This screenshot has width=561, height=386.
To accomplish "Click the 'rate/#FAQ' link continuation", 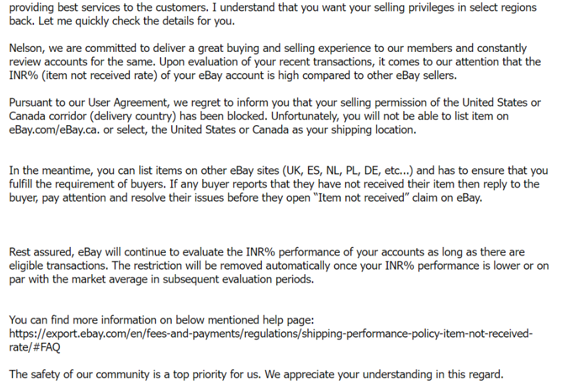I will tap(35, 347).
